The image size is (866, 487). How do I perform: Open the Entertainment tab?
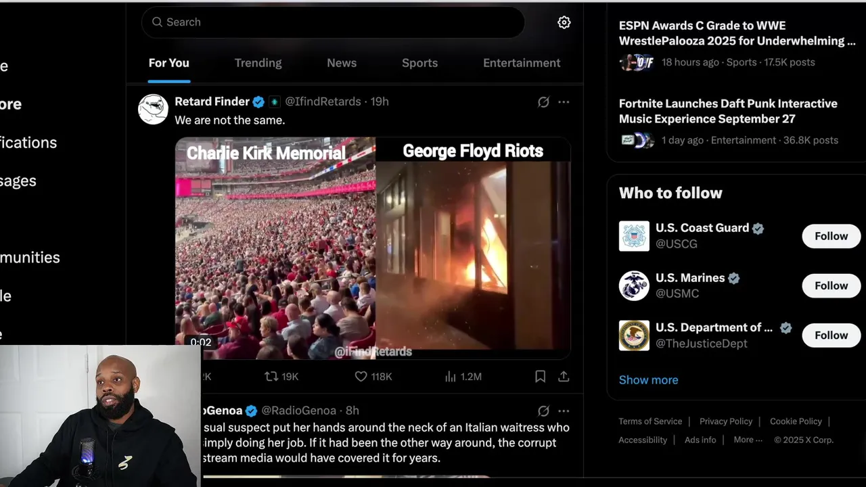pos(522,63)
